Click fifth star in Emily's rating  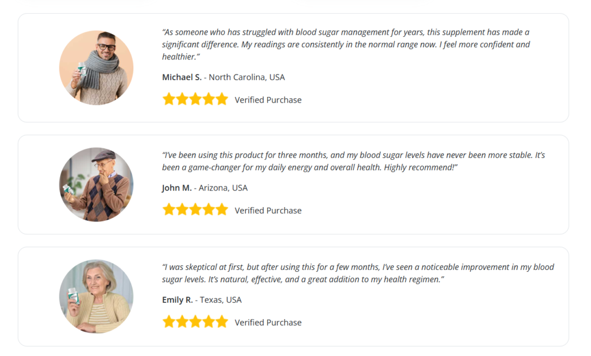tap(222, 322)
